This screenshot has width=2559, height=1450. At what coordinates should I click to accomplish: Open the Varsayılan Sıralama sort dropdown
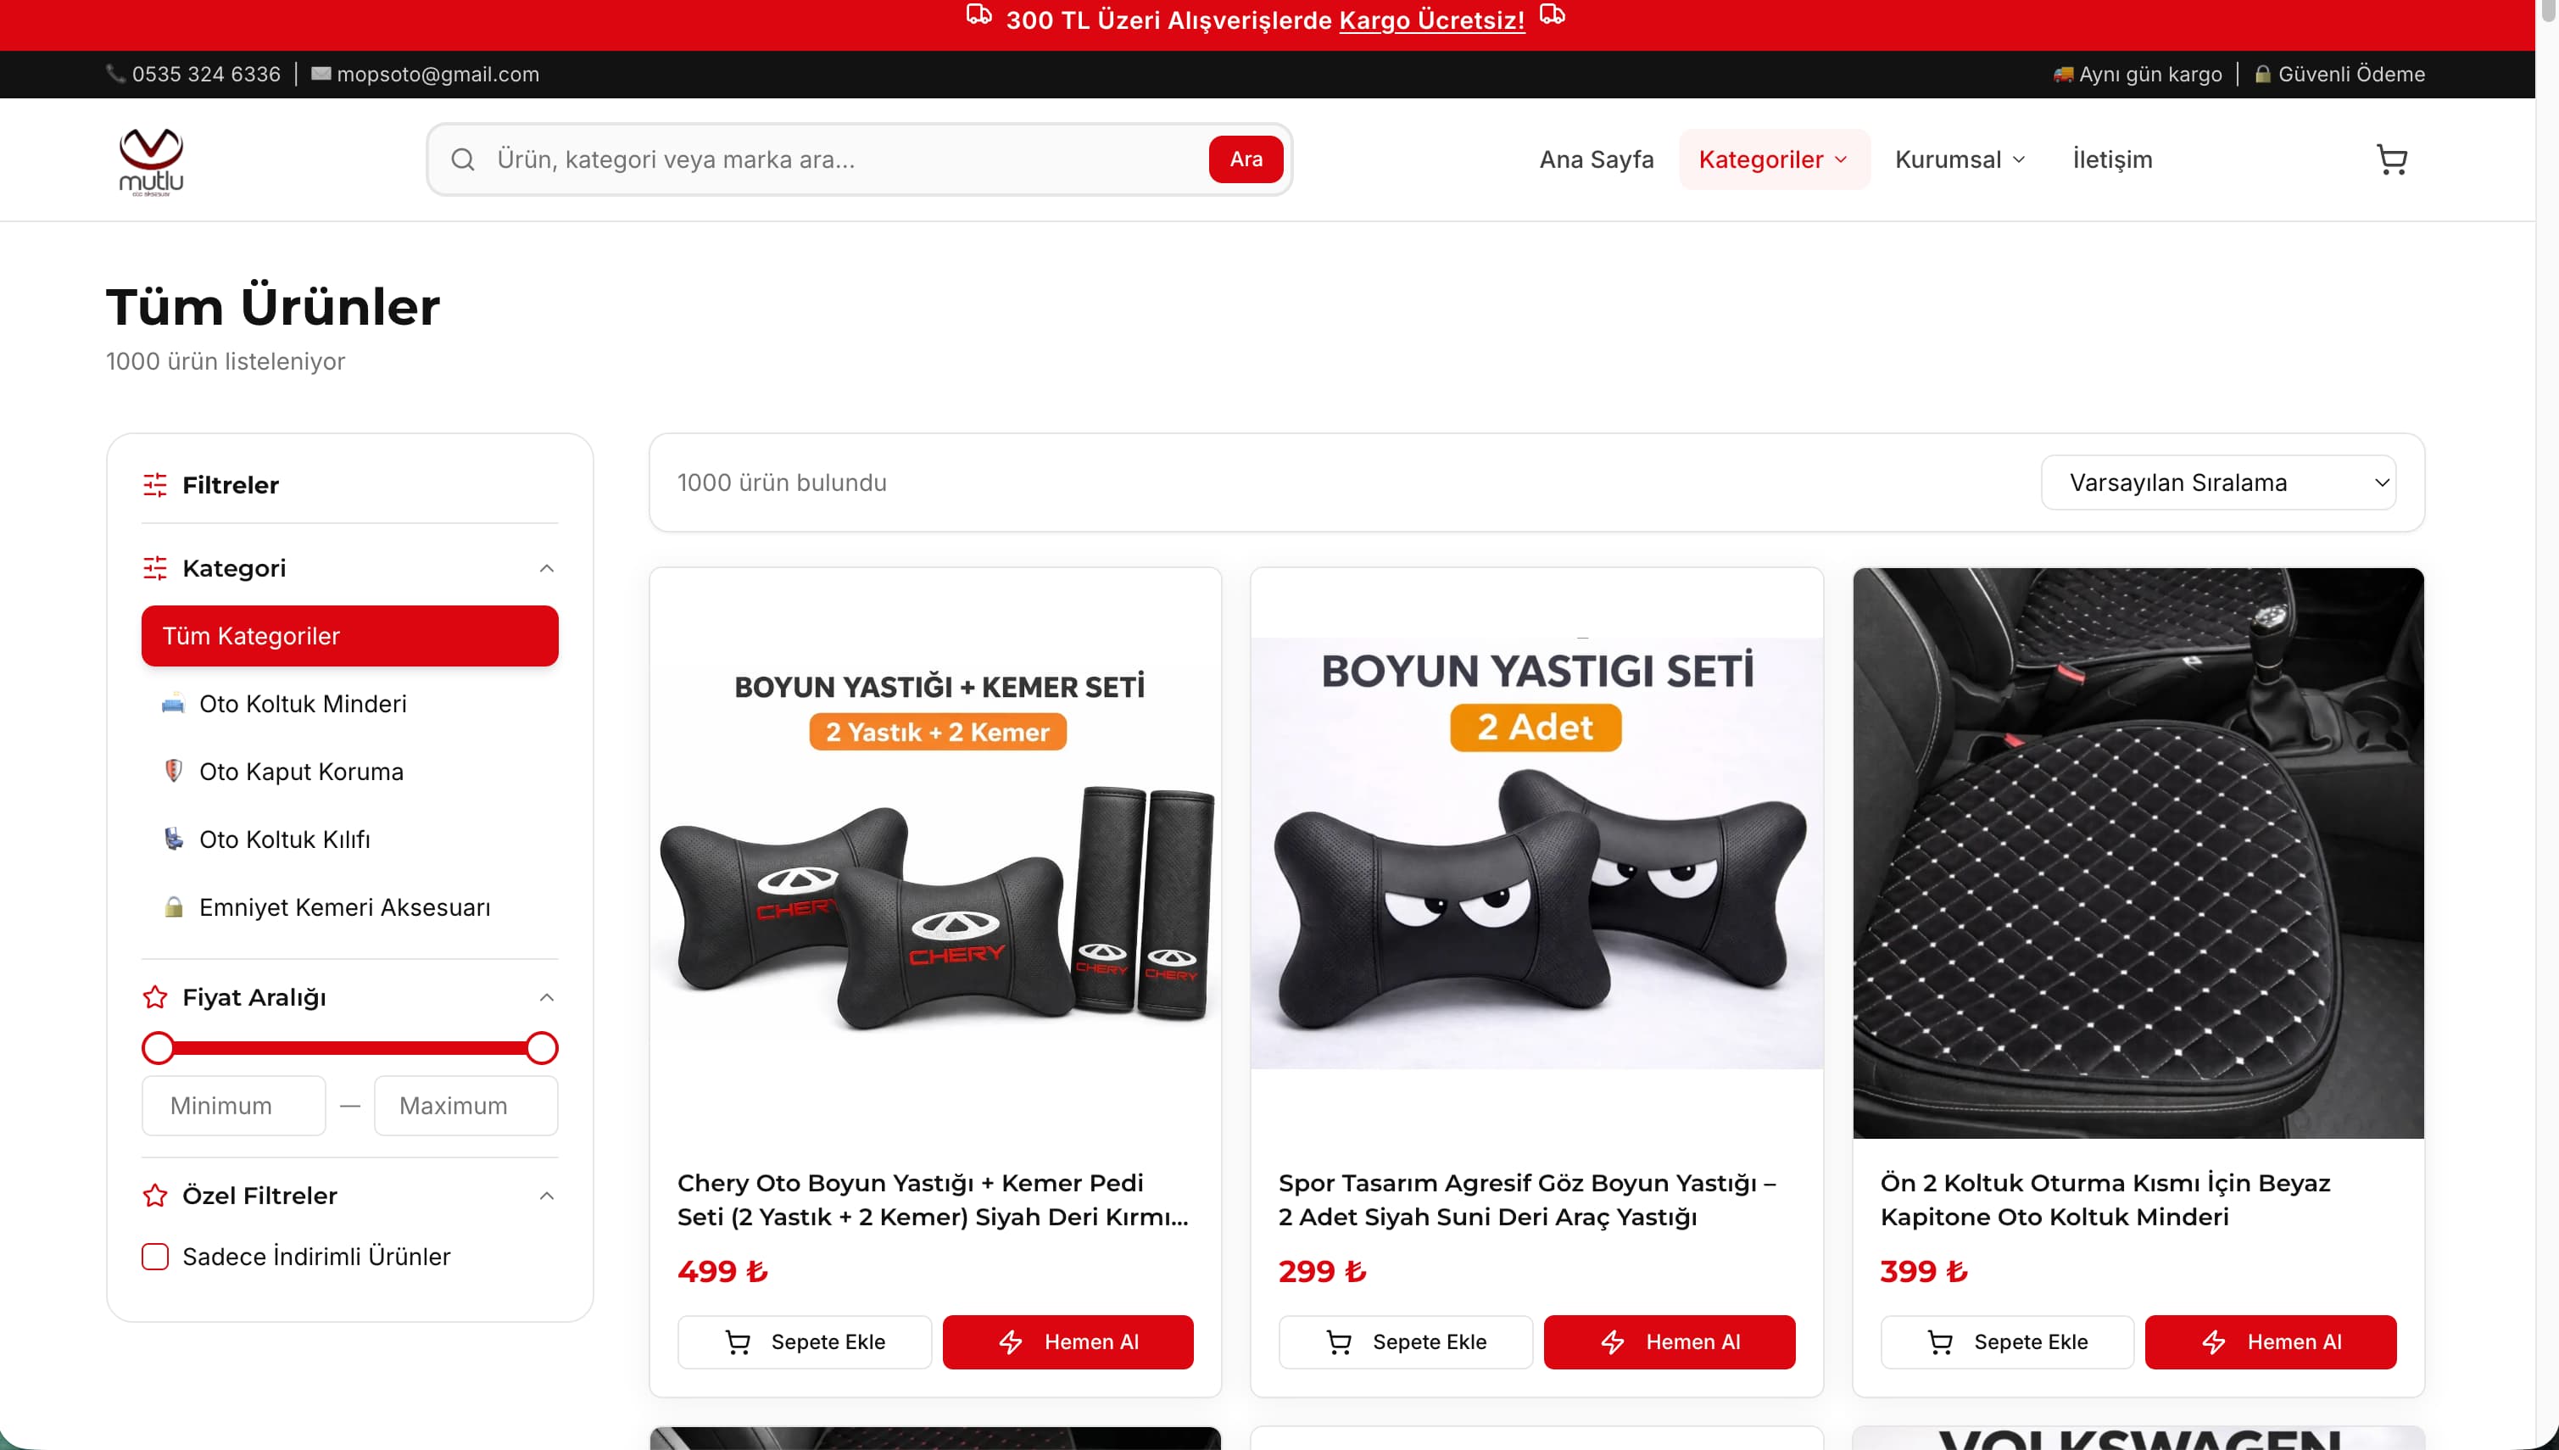pos(2217,483)
